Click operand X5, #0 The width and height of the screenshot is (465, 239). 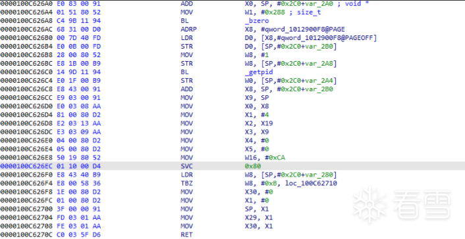click(257, 149)
